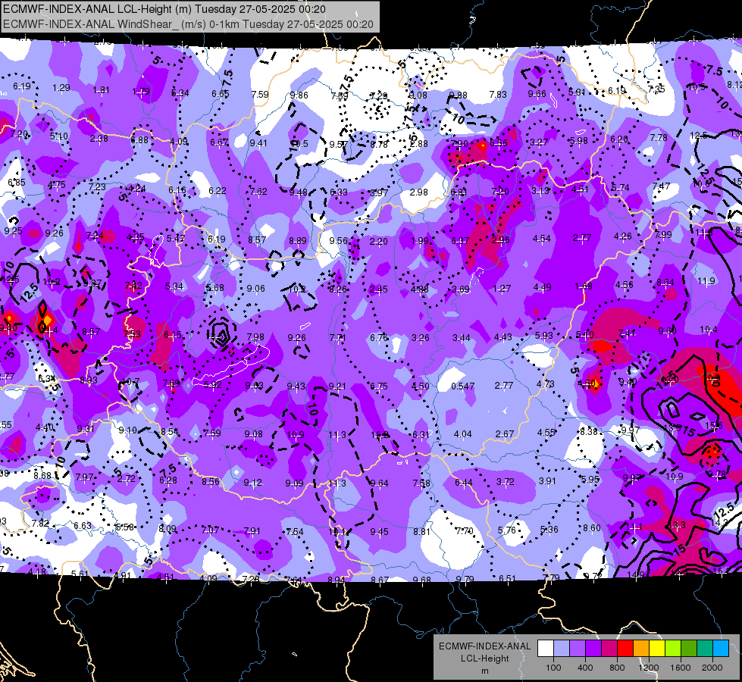Screen dimensions: 742x682
Task: Click the wind shear value 7.98
Action: 255,337
